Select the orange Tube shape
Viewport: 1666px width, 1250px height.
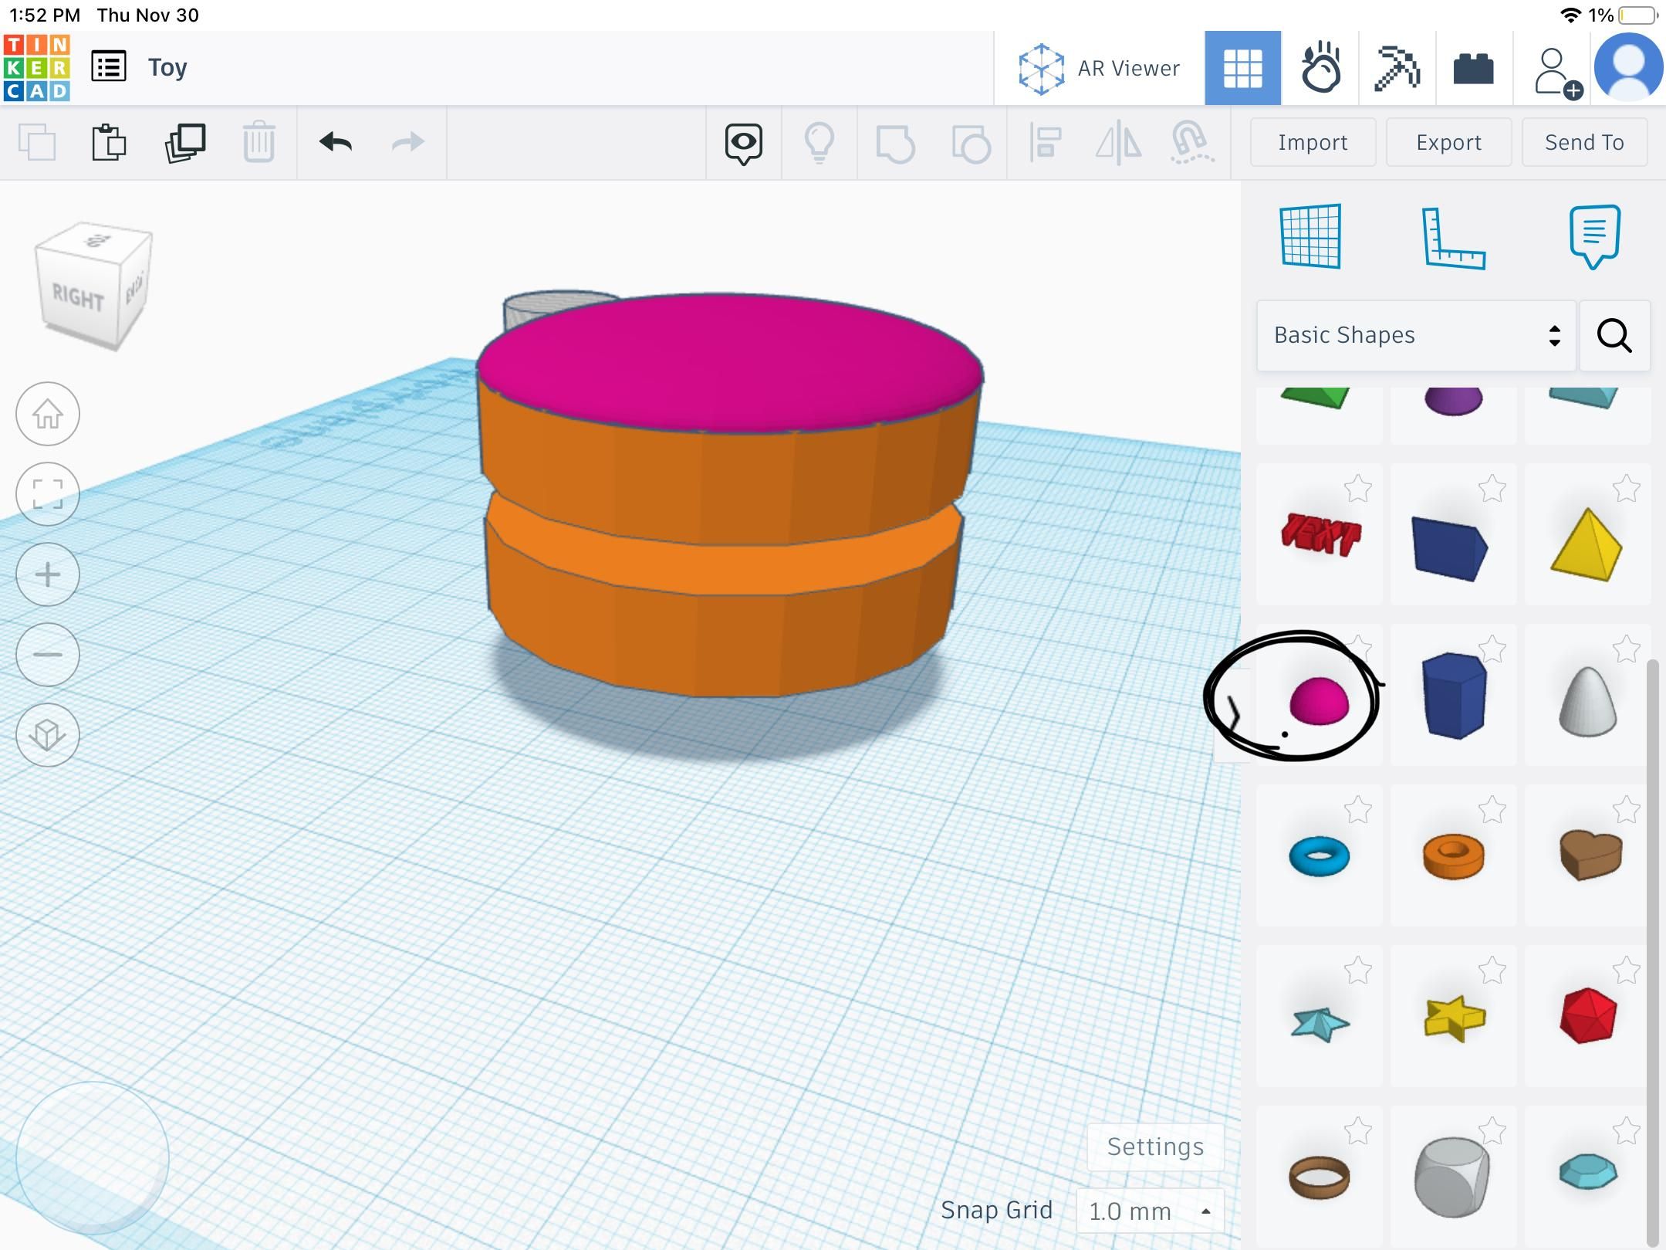pos(1454,855)
